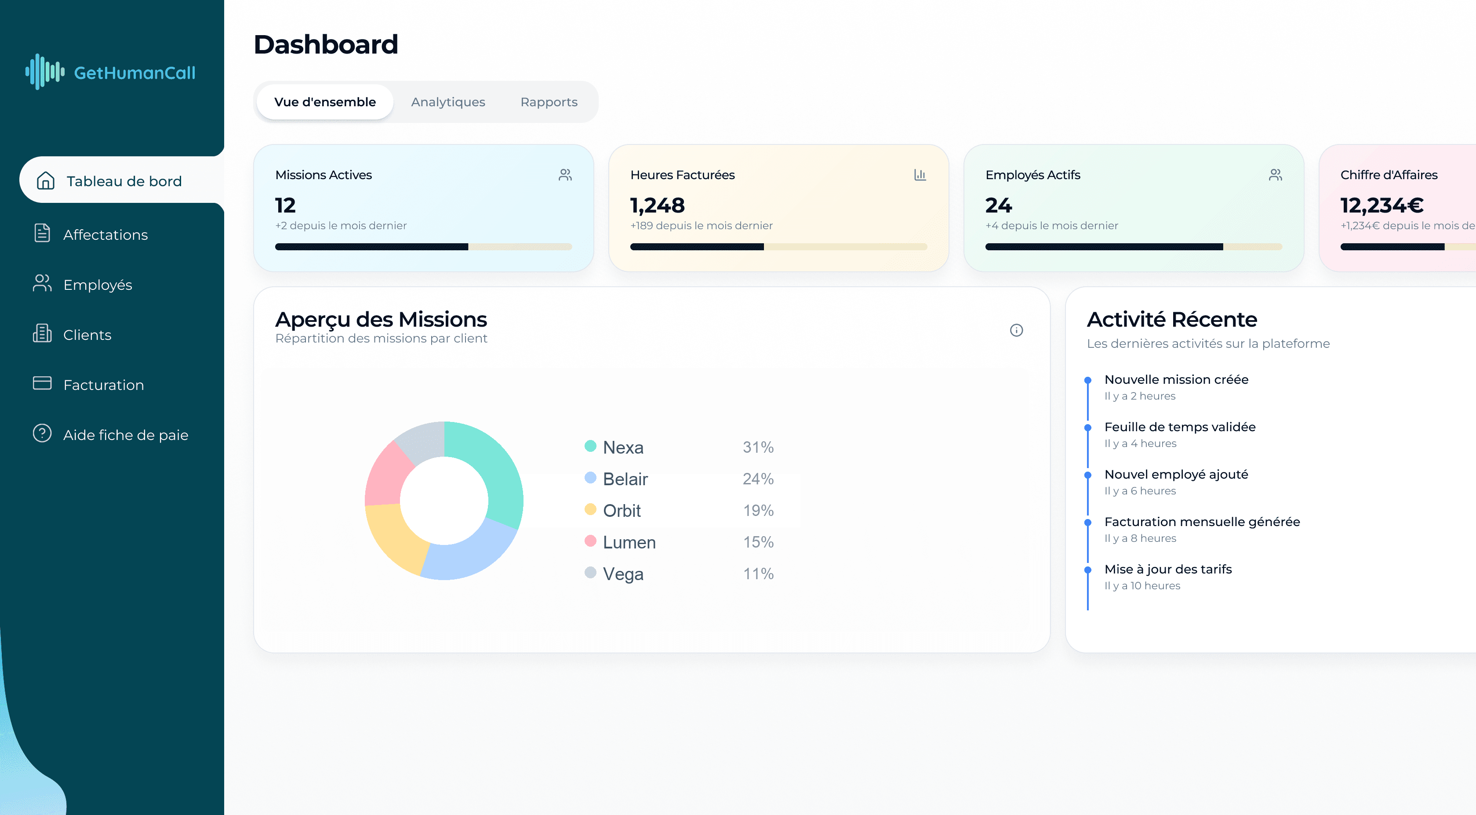Click the pink Lumen legend dot
Viewport: 1476px width, 815px height.
click(590, 541)
